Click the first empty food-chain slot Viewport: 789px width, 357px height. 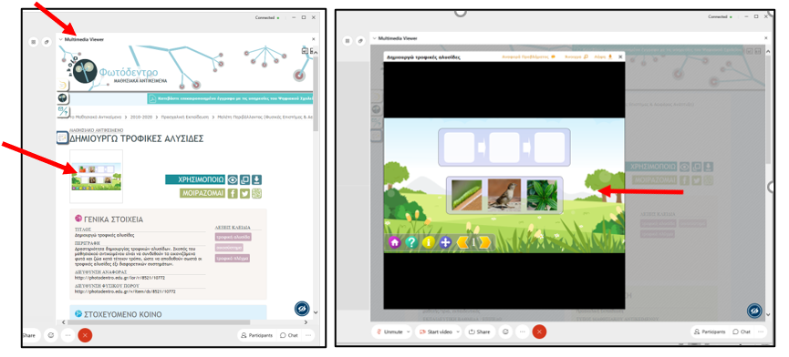coord(459,148)
